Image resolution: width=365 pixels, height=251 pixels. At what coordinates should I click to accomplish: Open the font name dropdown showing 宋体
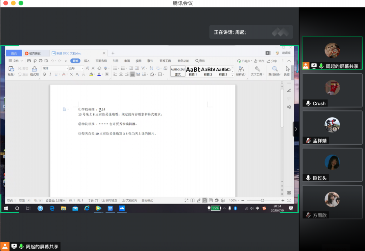pos(54,68)
